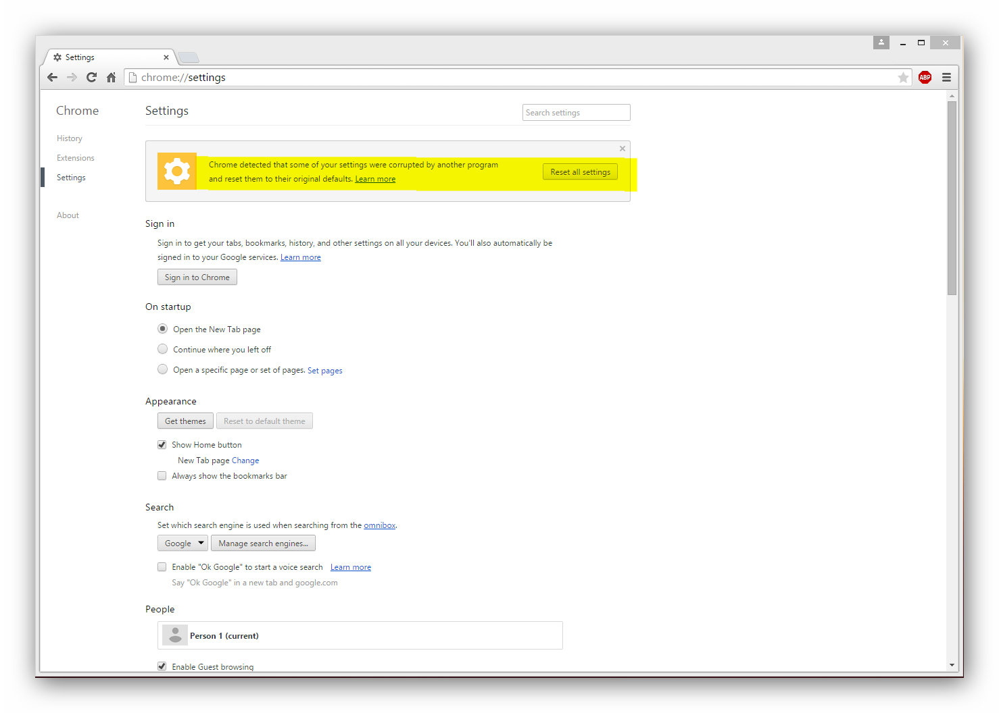This screenshot has height=713, width=999.
Task: Open the Google search engine dropdown
Action: tap(182, 543)
